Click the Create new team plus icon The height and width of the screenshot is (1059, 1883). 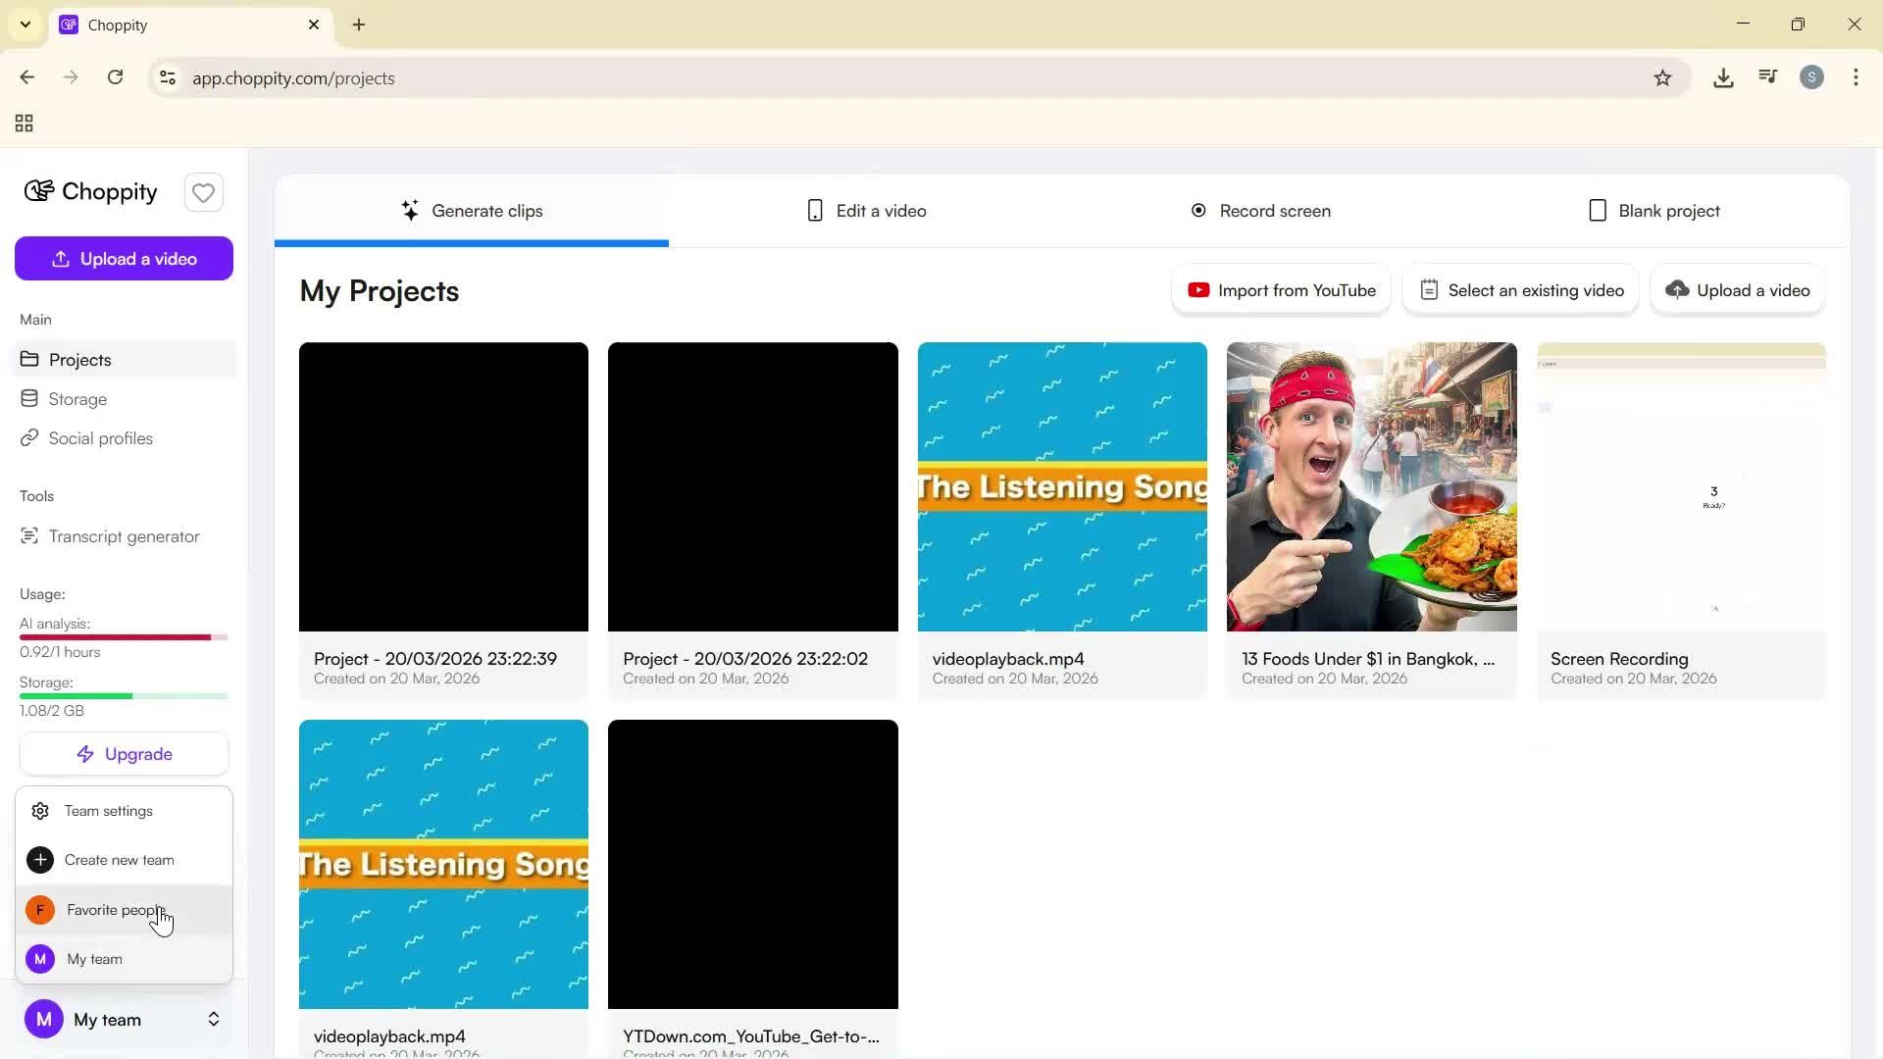(x=40, y=860)
